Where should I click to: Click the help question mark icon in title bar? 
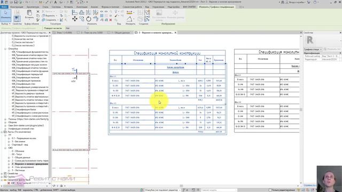pos(315,2)
